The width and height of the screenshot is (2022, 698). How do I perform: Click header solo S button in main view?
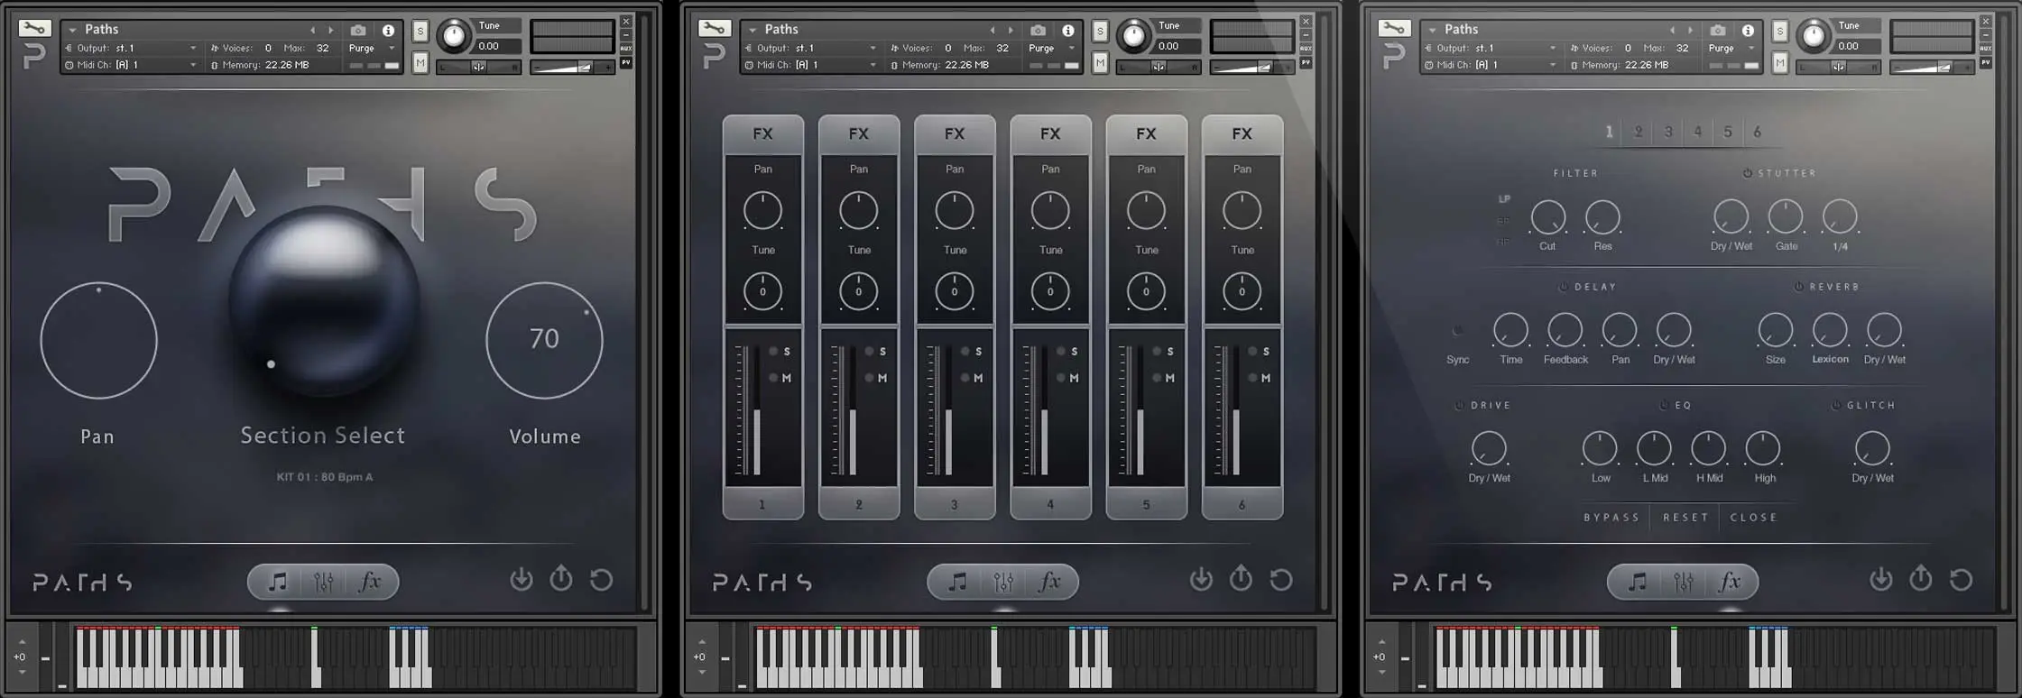point(420,31)
